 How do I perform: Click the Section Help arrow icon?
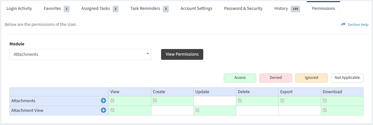(x=343, y=25)
